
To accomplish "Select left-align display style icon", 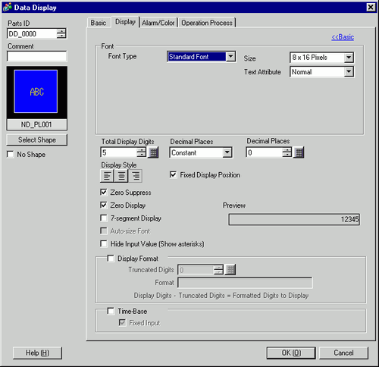I will pyautogui.click(x=107, y=176).
